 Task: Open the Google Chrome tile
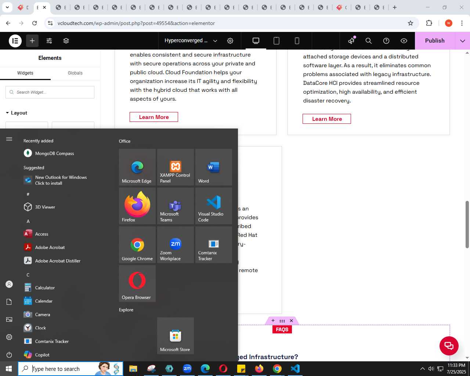[x=137, y=245]
